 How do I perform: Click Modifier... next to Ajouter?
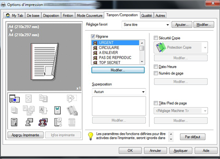[204, 25]
